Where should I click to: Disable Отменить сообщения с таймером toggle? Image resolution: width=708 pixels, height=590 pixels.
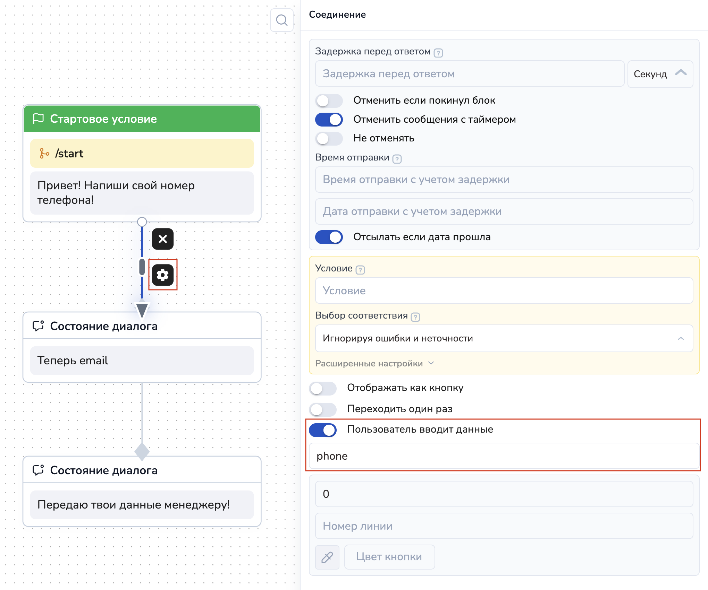329,120
